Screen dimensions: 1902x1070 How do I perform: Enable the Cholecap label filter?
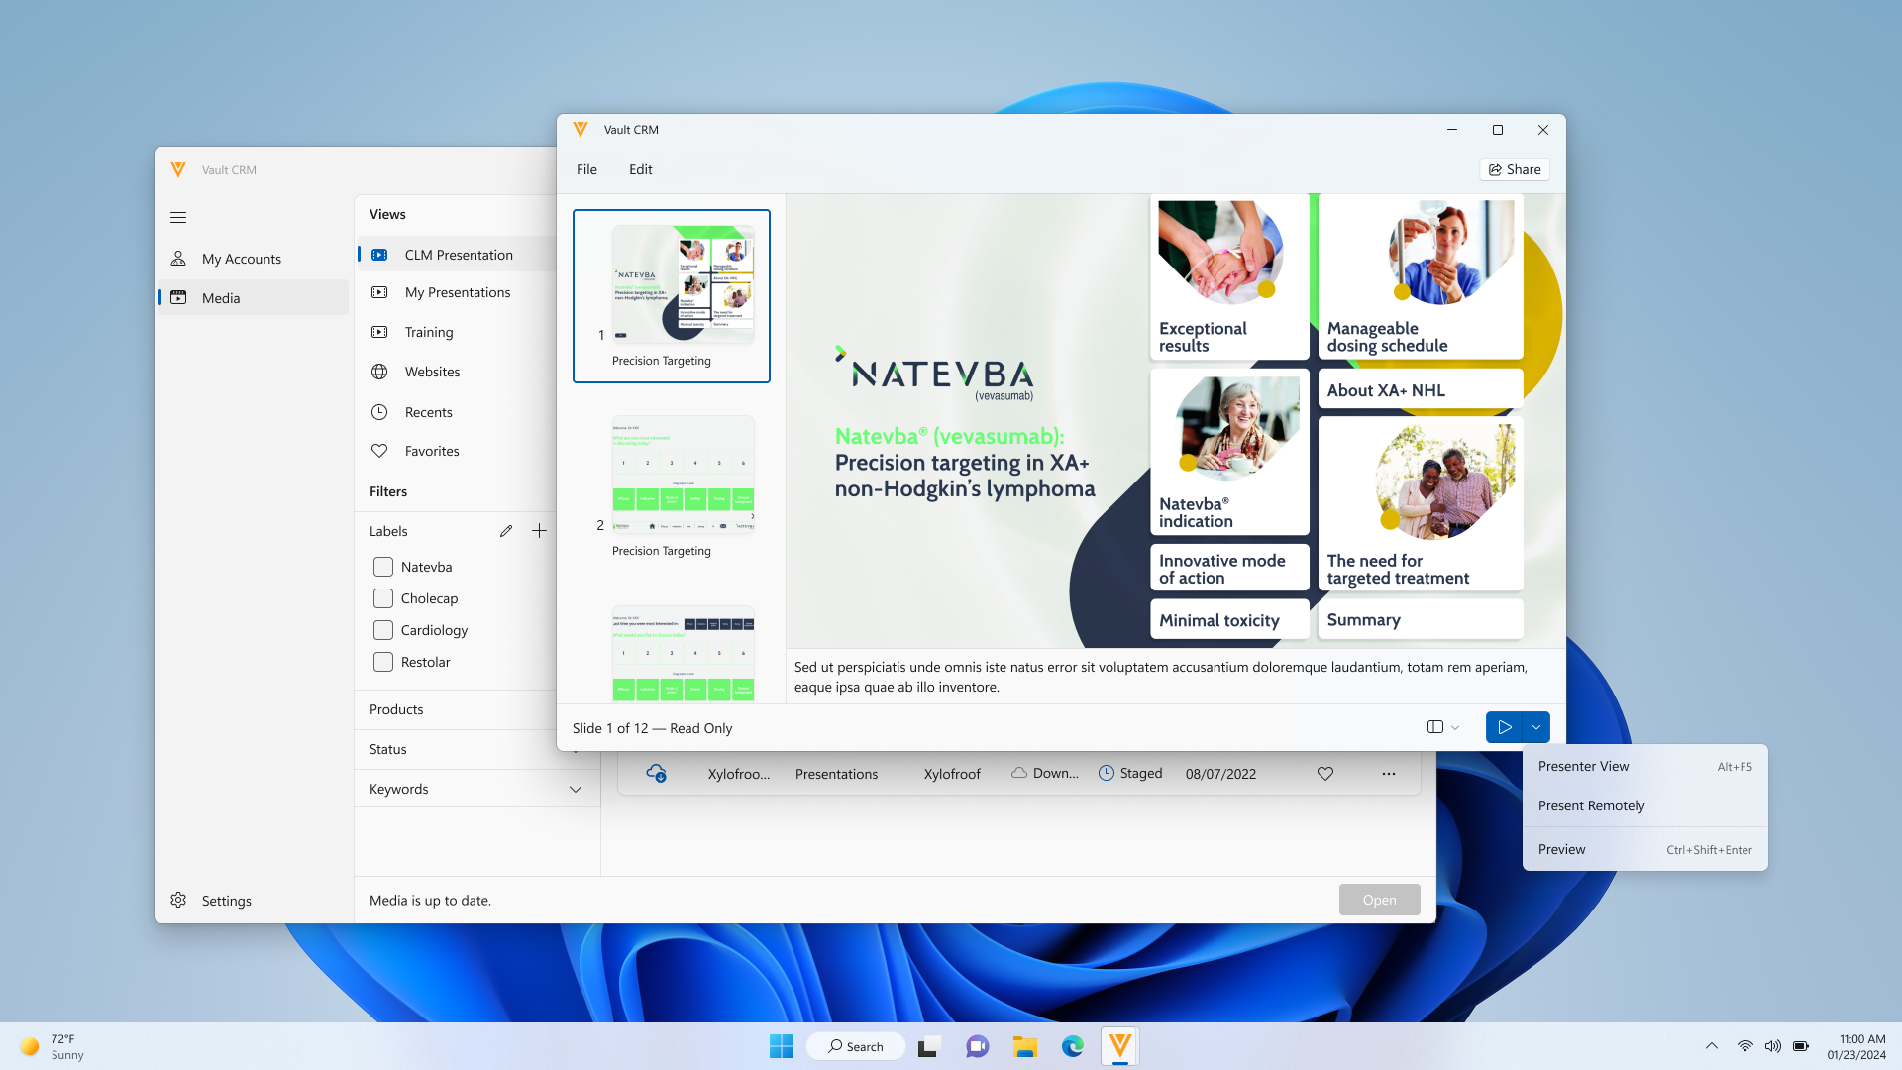click(383, 598)
